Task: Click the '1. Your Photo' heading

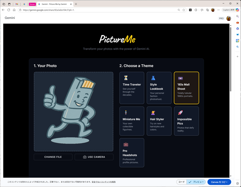Action: point(45,66)
